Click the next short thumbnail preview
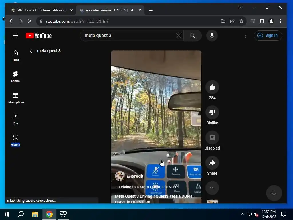The image size is (293, 220). (x=212, y=202)
